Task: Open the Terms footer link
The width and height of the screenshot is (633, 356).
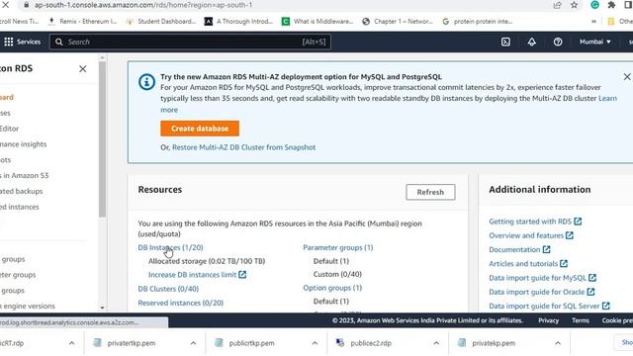Action: pyautogui.click(x=581, y=320)
